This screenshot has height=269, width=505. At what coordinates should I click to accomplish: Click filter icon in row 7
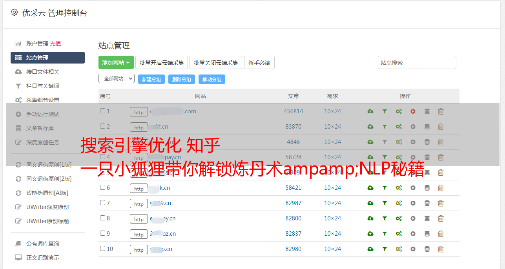click(x=385, y=203)
